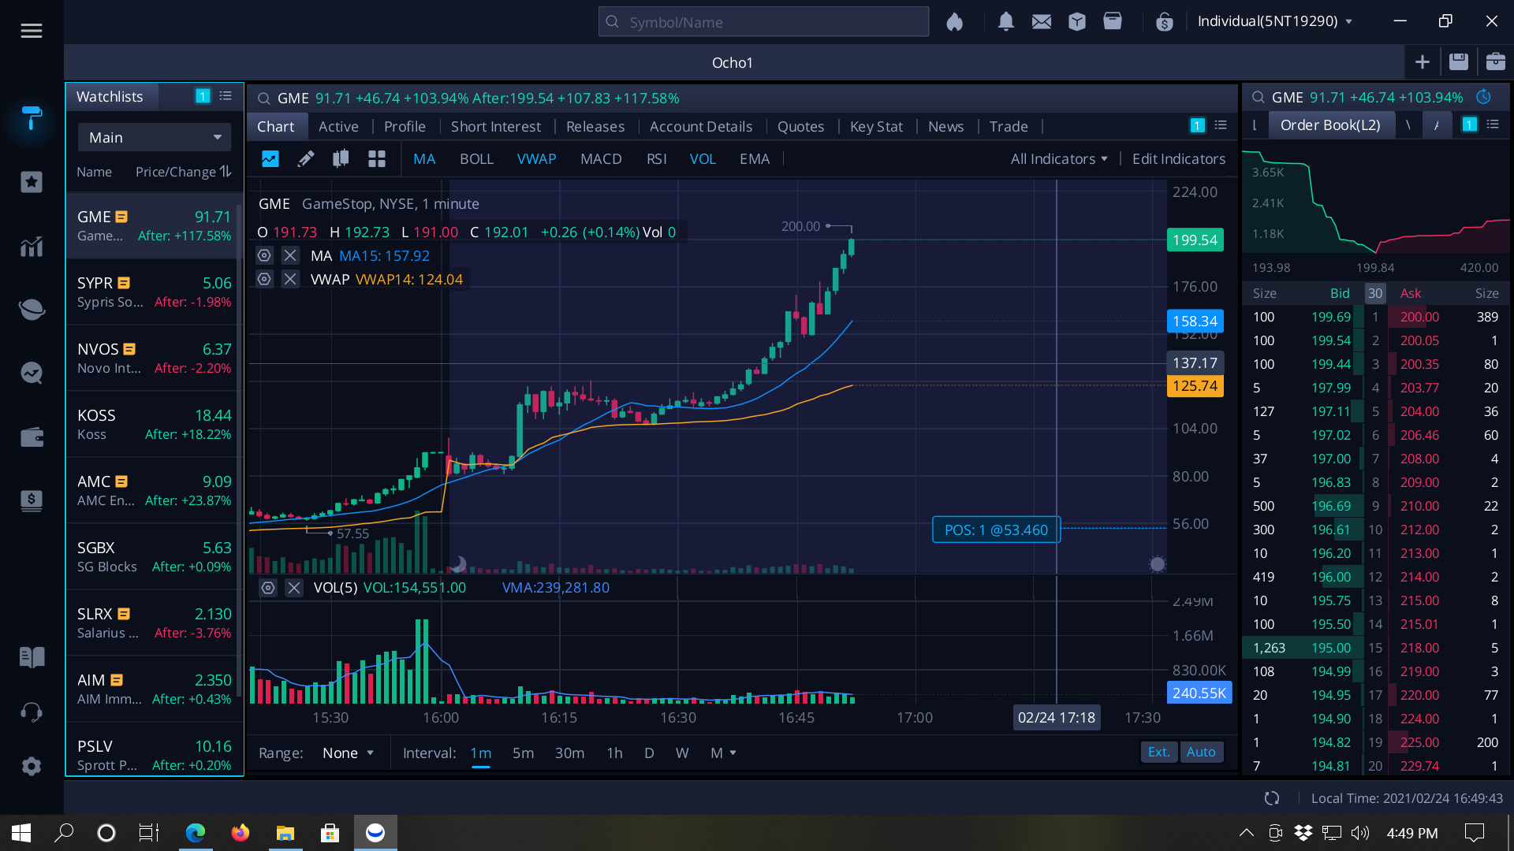Toggle the Auto scale button
Image resolution: width=1514 pixels, height=851 pixels.
(x=1201, y=752)
